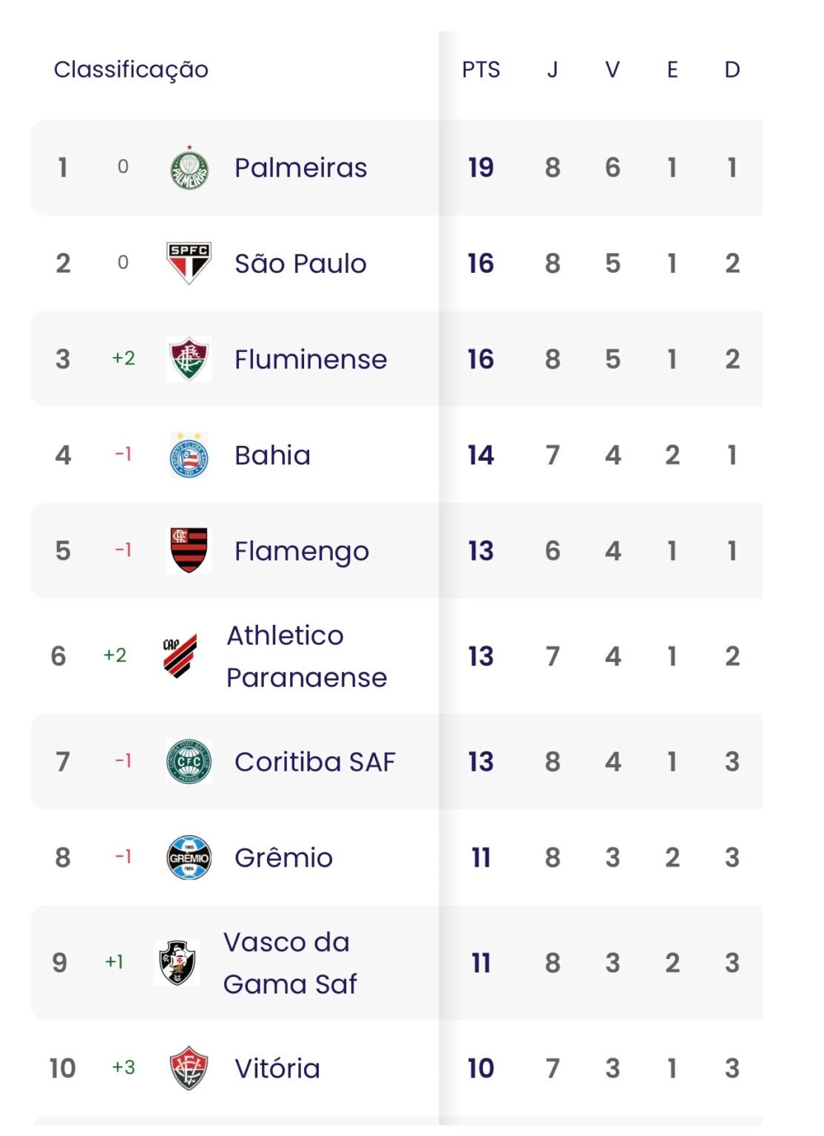The image size is (824, 1136).
Task: Click Vitória's +3 position change indicator
Action: pyautogui.click(x=124, y=1067)
